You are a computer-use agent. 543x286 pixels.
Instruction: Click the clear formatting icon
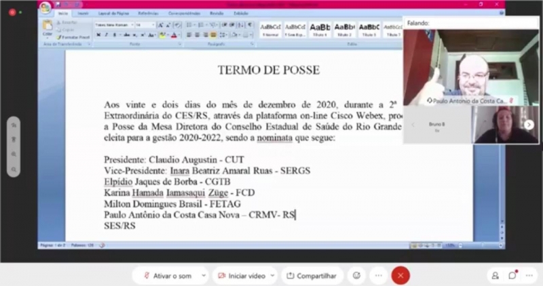pyautogui.click(x=177, y=25)
